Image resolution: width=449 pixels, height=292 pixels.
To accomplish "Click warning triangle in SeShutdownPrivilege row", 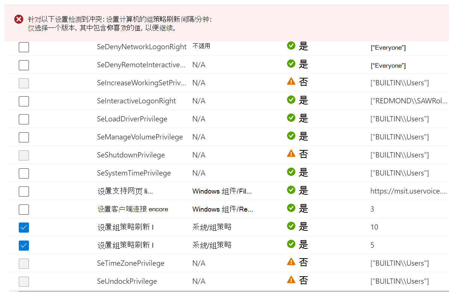I will coord(291,154).
